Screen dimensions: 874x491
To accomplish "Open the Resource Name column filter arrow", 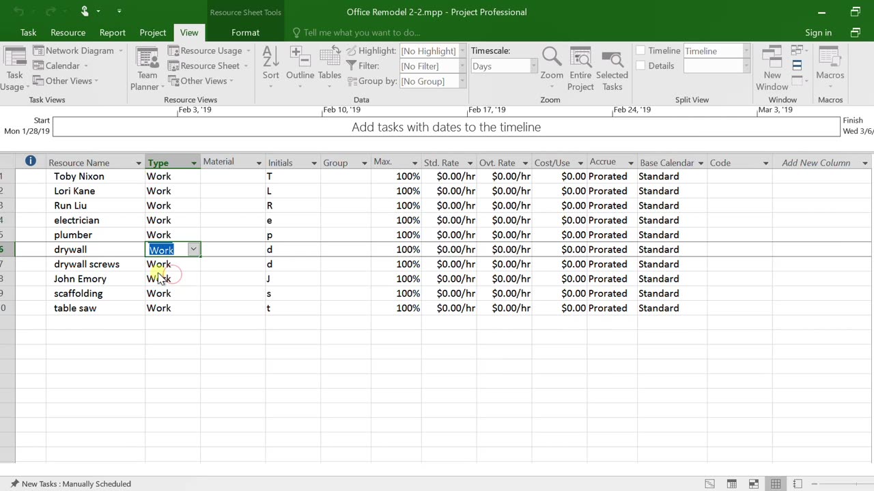I will [x=139, y=163].
